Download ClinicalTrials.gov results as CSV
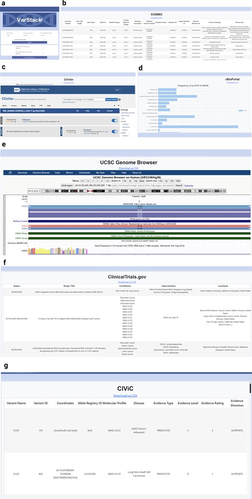252x499 pixels. 127,282
